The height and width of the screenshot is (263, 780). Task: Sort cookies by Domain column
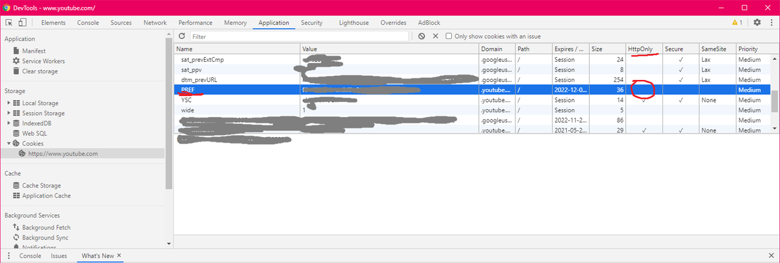tap(497, 49)
